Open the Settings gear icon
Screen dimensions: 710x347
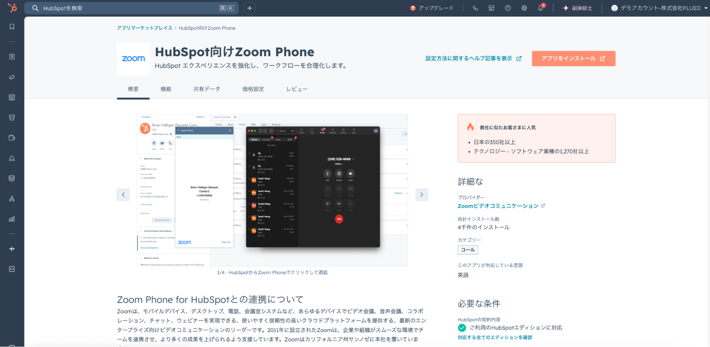coord(524,8)
